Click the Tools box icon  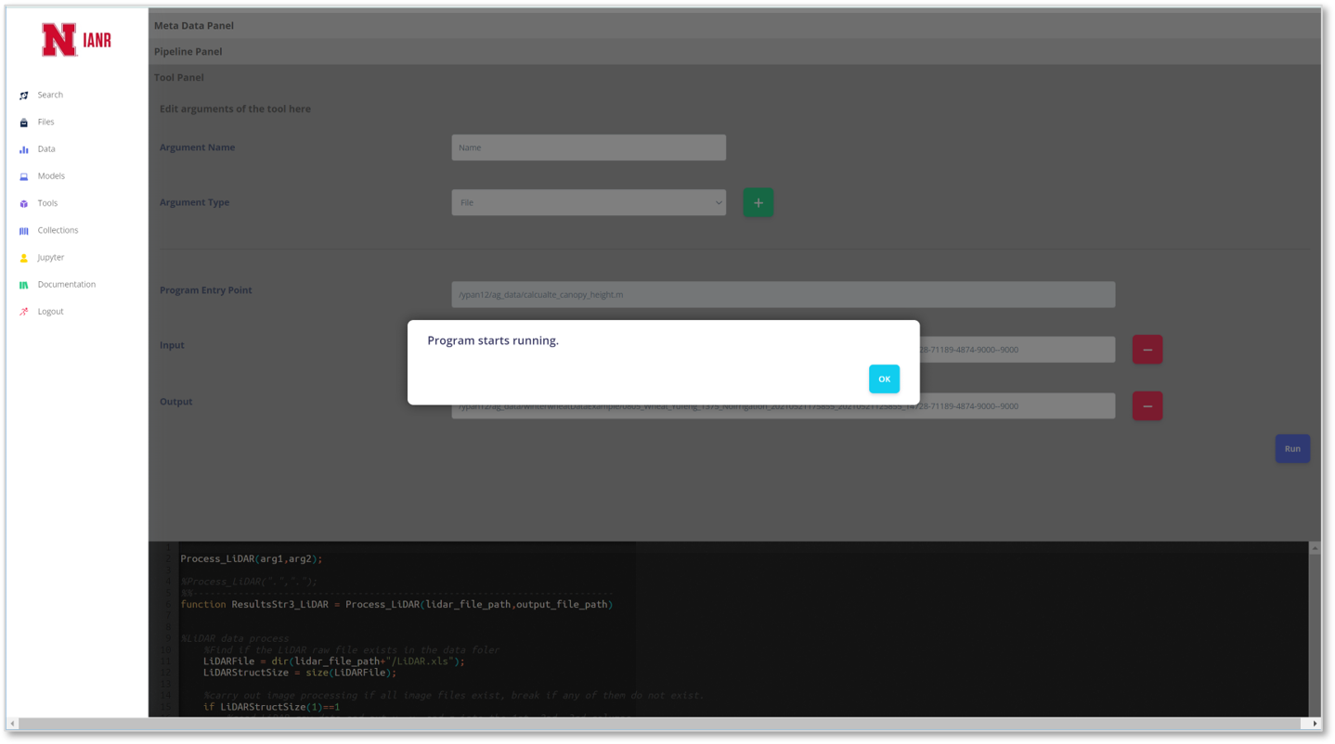[x=24, y=203]
